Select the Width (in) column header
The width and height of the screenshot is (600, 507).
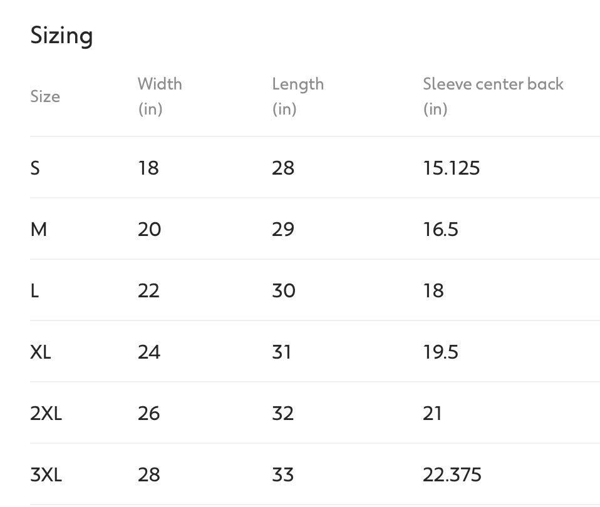pos(160,96)
